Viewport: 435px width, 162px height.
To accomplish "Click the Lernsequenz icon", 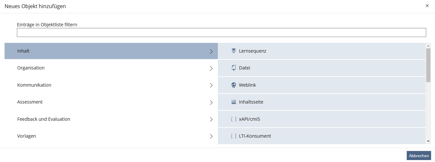I will coord(233,51).
